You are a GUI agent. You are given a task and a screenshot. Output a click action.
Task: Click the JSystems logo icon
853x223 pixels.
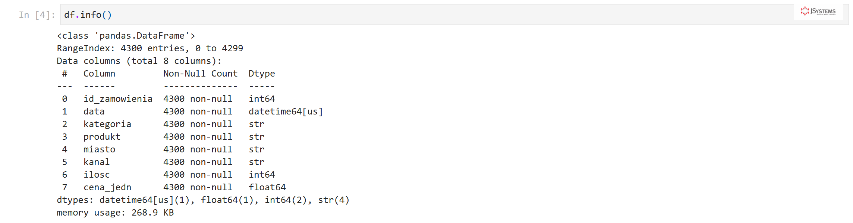pyautogui.click(x=818, y=11)
